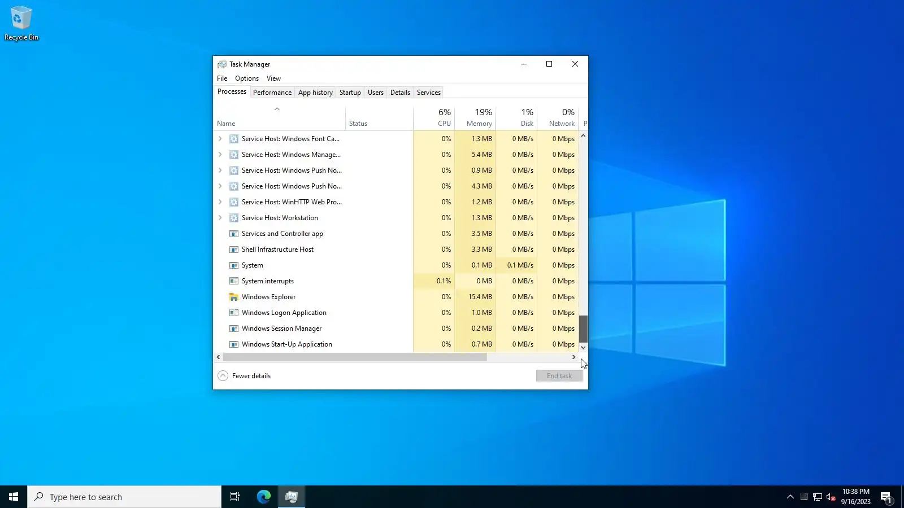Expand Service Host: Windows Management row
This screenshot has height=508, width=904.
[220, 155]
